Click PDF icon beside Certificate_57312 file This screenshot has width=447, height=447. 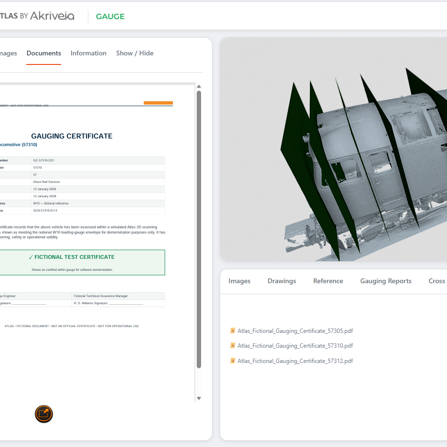point(233,361)
